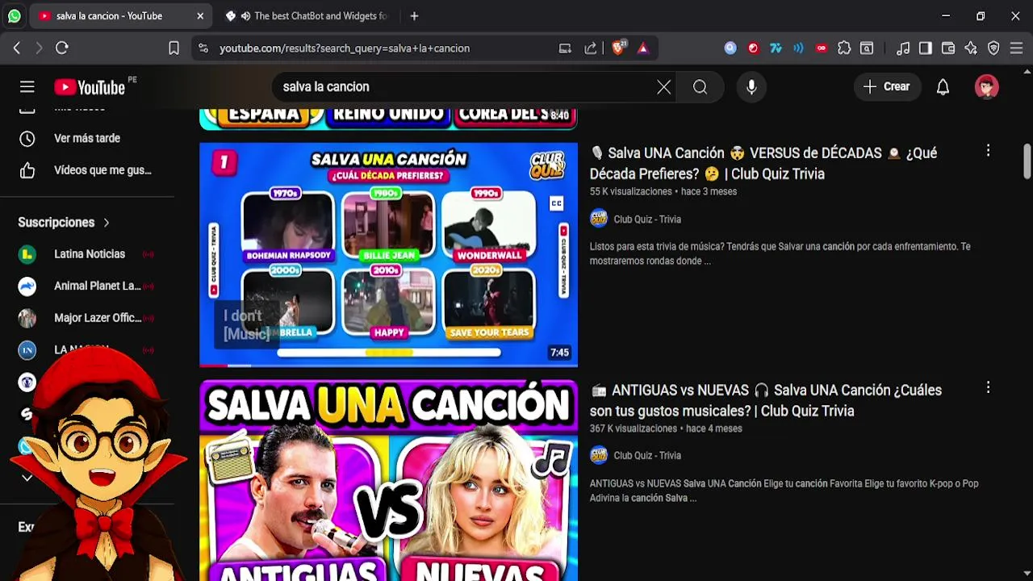Open Leo AI sparkle icon
Viewport: 1033px width, 581px height.
[x=971, y=48]
